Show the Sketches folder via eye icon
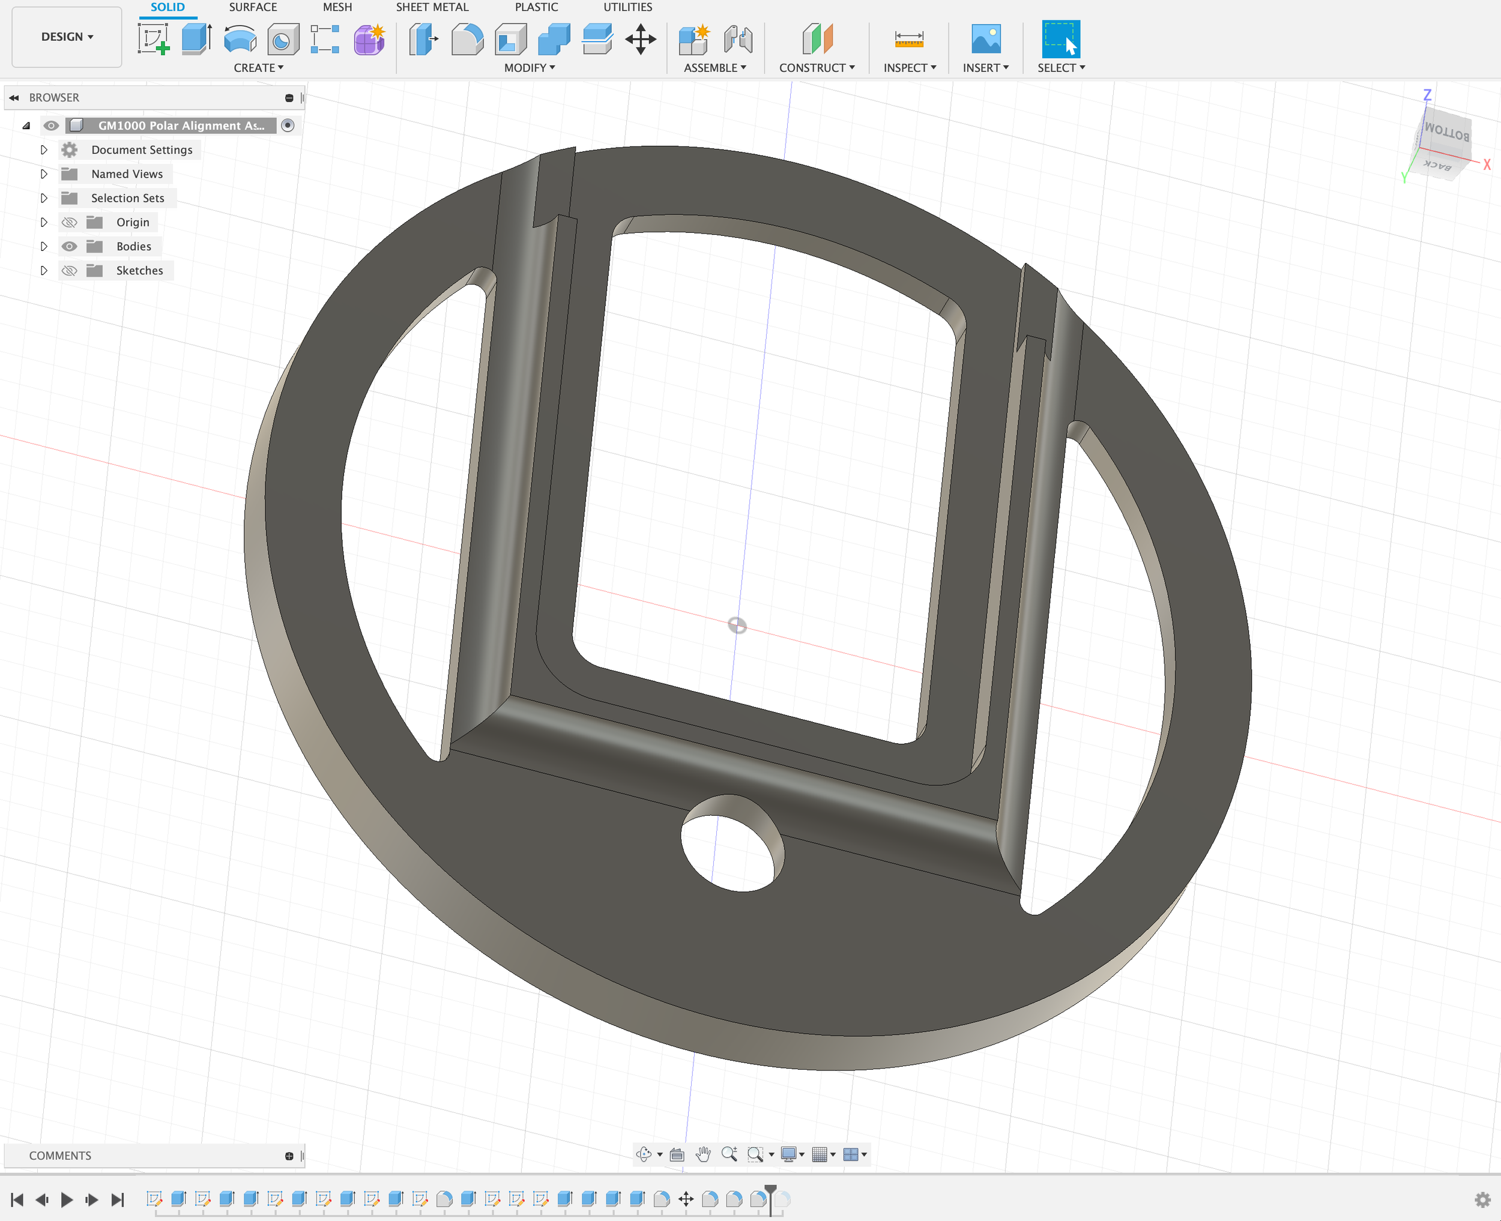The width and height of the screenshot is (1501, 1221). (x=69, y=270)
